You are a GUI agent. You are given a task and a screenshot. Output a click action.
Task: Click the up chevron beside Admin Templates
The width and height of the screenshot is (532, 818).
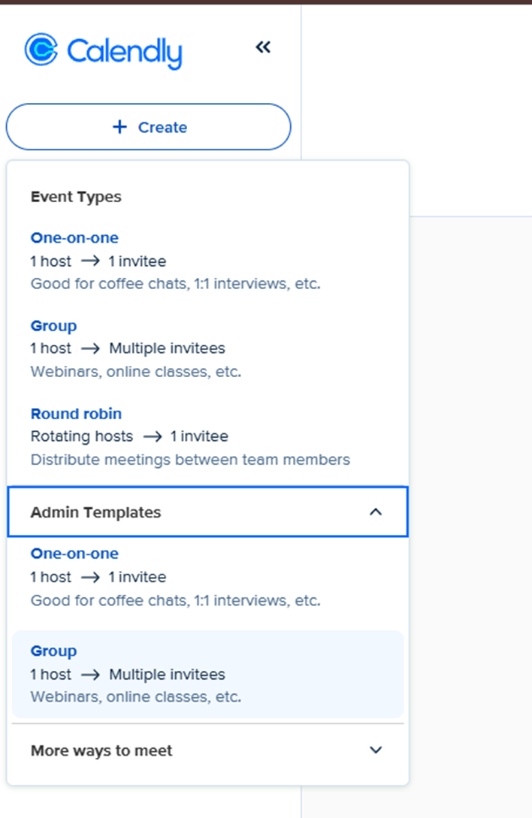coord(376,512)
